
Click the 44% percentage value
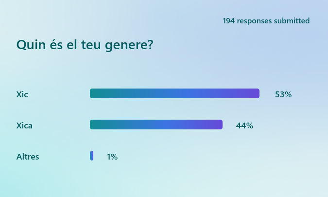(244, 125)
